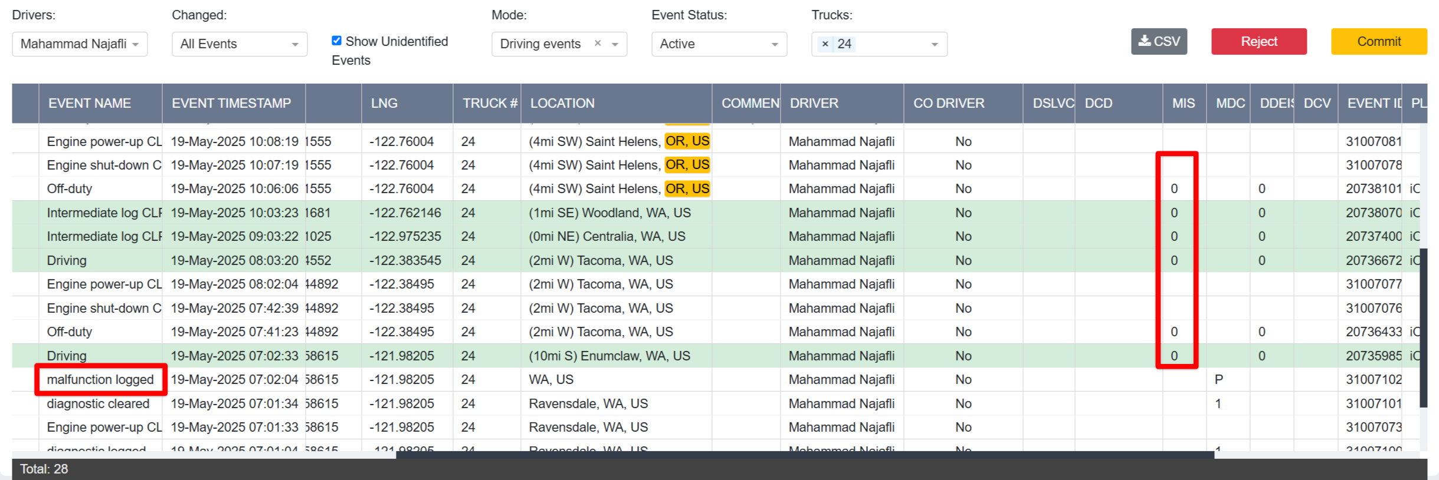This screenshot has width=1439, height=480.
Task: Sort by LOCATION column header
Action: click(x=616, y=103)
